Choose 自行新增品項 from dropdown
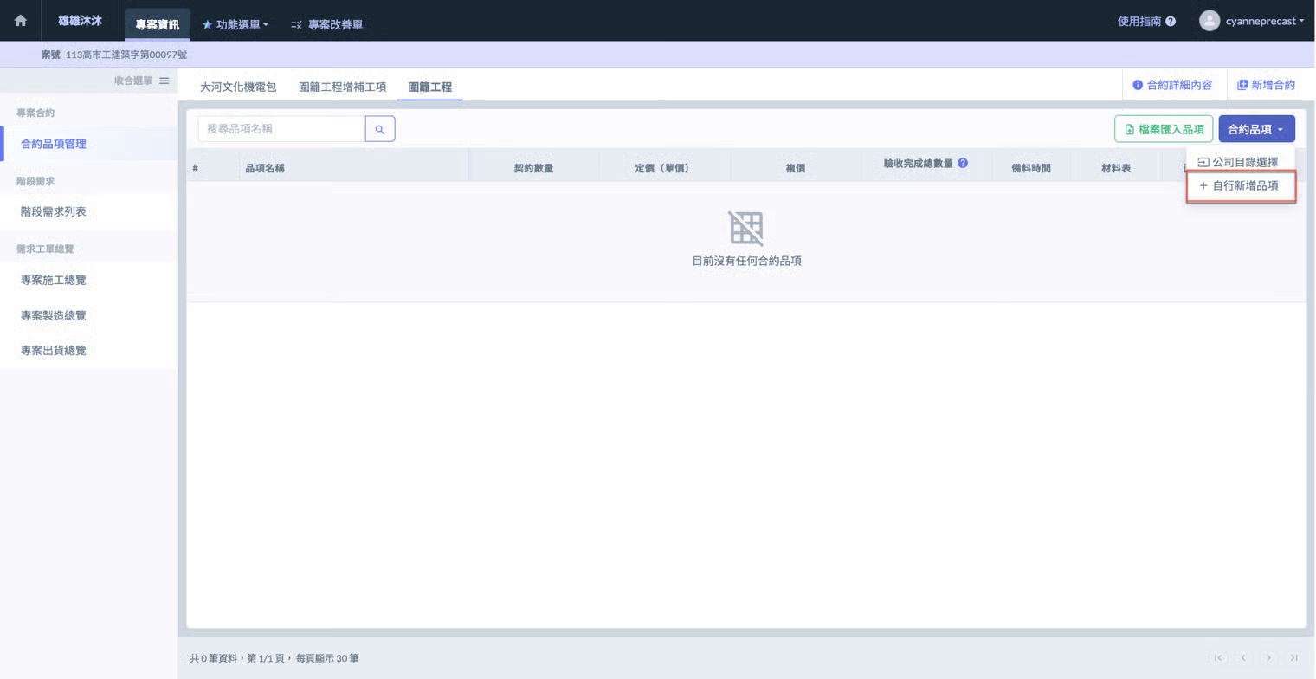 (1241, 186)
